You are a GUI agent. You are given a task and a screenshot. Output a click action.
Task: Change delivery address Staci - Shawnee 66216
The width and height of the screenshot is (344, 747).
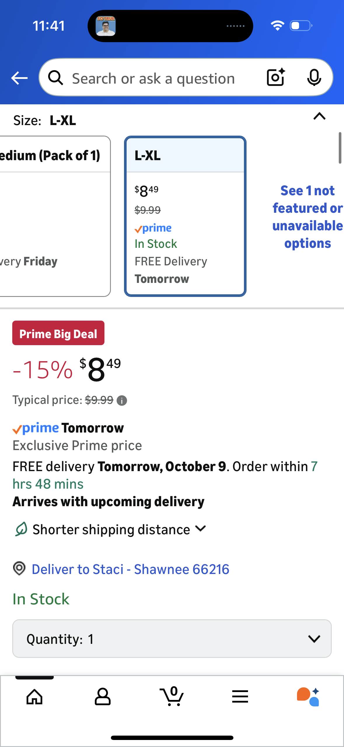(x=130, y=569)
